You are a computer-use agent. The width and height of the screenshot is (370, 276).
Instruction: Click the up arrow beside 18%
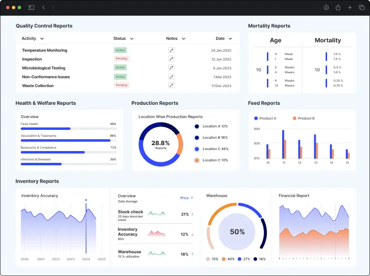pos(192,254)
